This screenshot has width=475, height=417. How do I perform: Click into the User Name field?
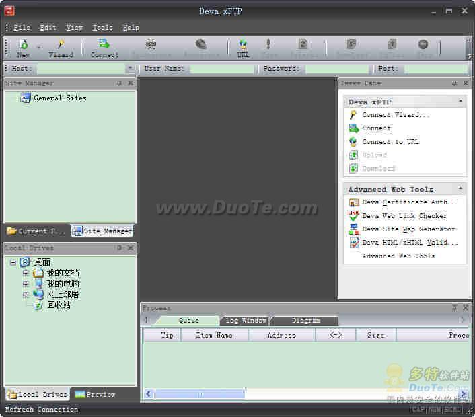[222, 69]
